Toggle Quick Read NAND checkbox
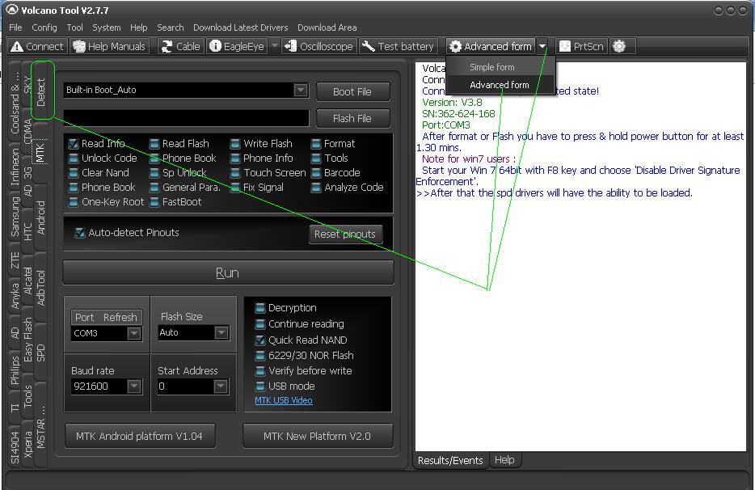The height and width of the screenshot is (490, 755). [260, 340]
